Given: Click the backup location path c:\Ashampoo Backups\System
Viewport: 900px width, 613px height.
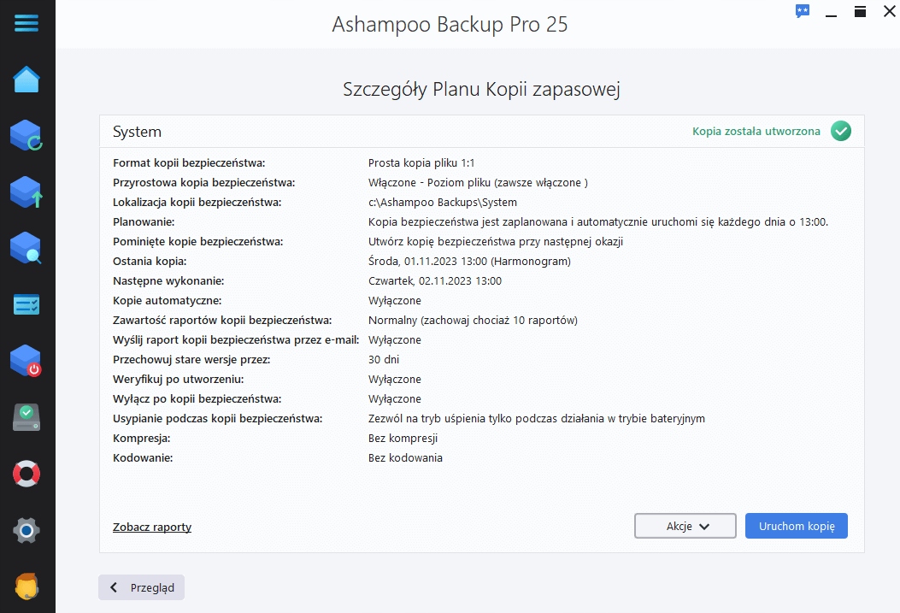Looking at the screenshot, I should click(x=443, y=203).
